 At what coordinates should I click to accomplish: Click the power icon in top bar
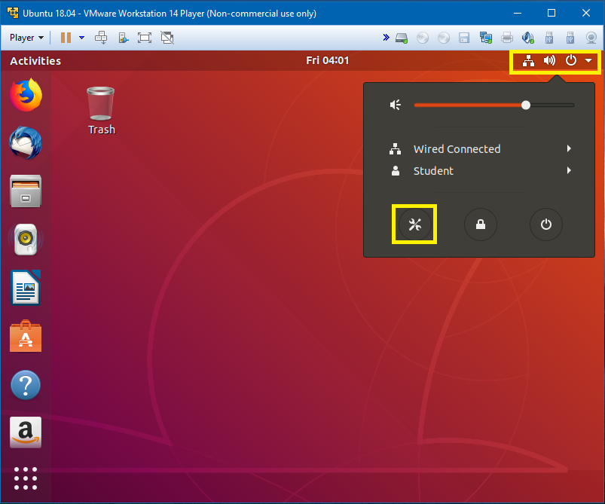click(x=571, y=60)
